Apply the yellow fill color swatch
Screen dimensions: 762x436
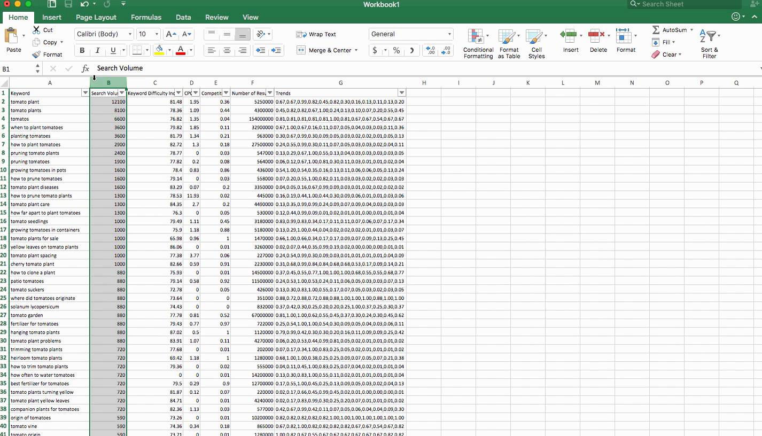tap(159, 50)
